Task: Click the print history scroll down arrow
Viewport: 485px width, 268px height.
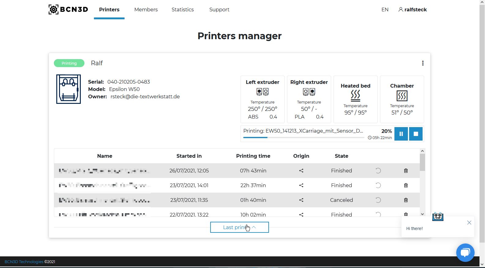Action: point(422,214)
